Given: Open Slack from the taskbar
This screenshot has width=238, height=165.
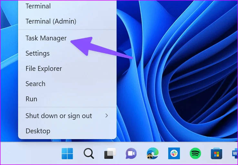Looking at the screenshot, I should [x=174, y=153].
